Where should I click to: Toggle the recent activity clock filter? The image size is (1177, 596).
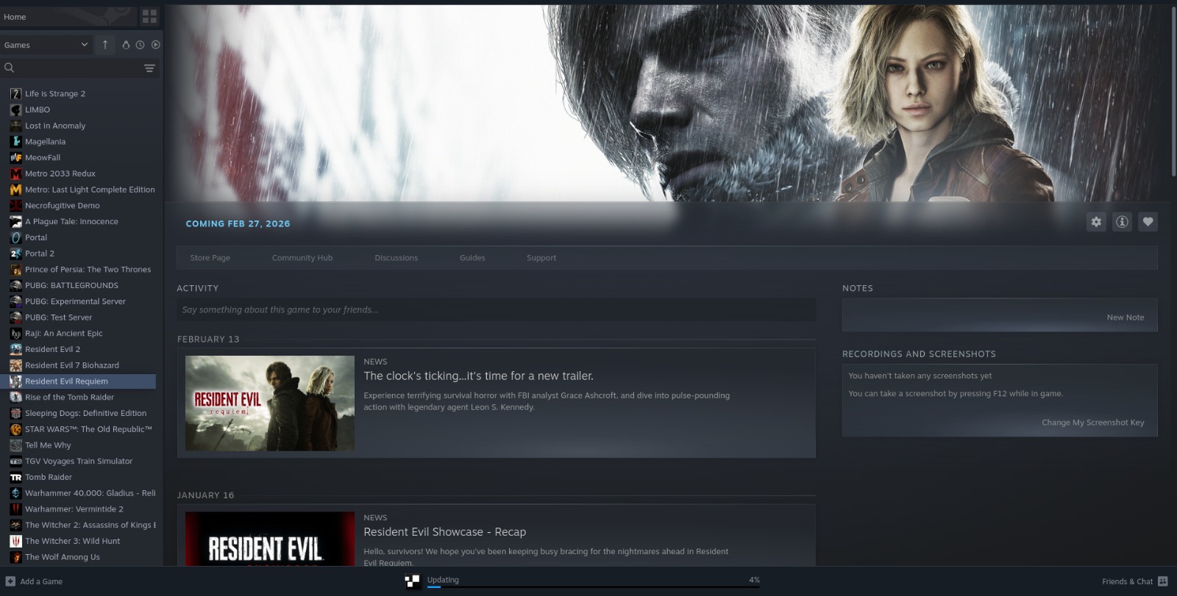click(140, 45)
